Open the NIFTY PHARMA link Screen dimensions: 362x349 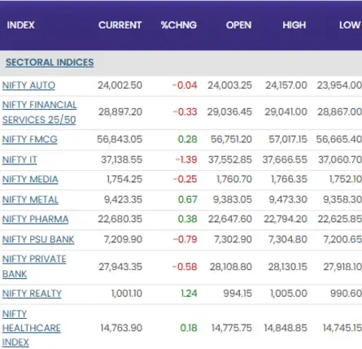pos(35,219)
